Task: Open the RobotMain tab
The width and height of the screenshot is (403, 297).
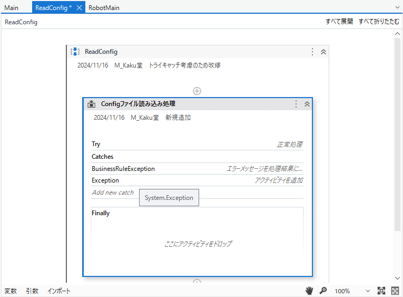Action: pyautogui.click(x=104, y=8)
